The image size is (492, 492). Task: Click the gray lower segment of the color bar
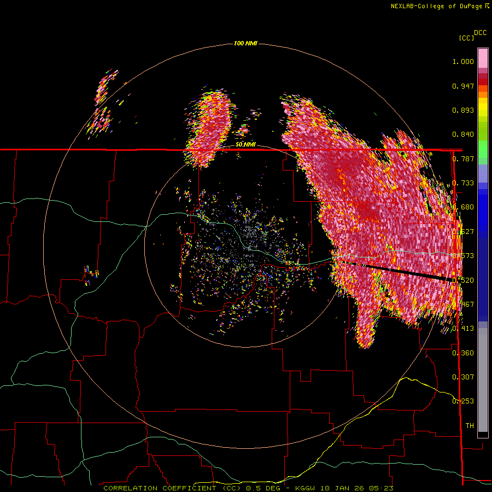tap(483, 380)
